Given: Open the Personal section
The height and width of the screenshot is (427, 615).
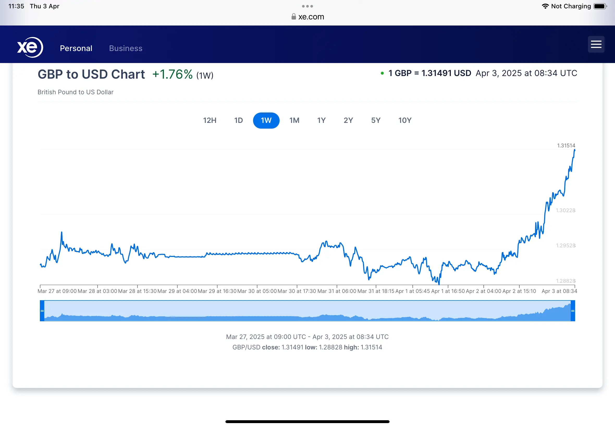Looking at the screenshot, I should [76, 48].
